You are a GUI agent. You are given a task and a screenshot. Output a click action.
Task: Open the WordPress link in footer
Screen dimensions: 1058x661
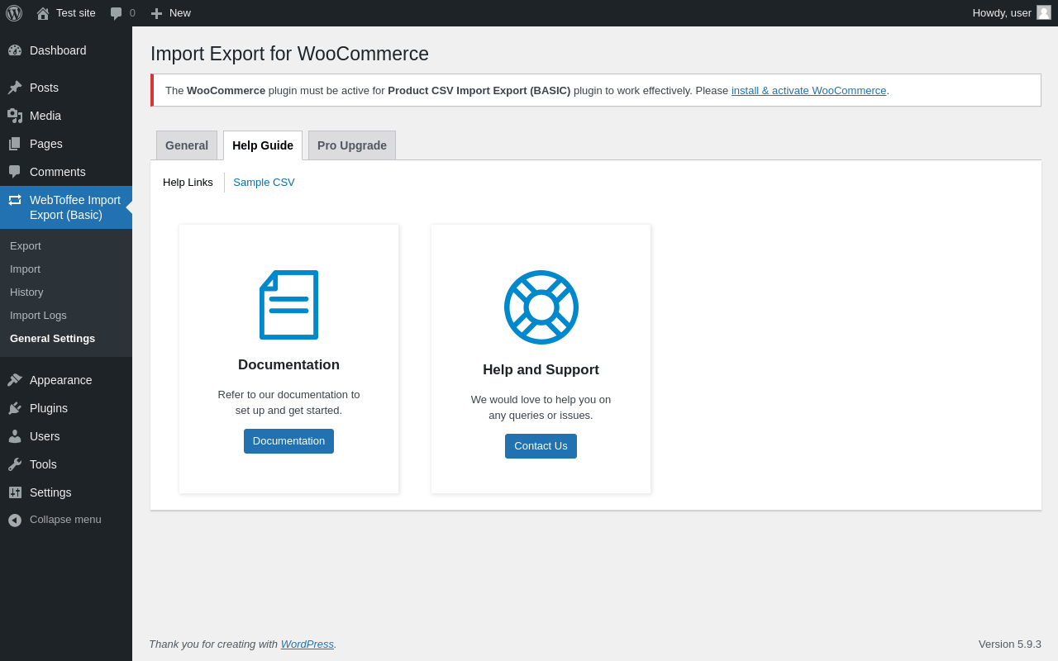[x=307, y=644]
